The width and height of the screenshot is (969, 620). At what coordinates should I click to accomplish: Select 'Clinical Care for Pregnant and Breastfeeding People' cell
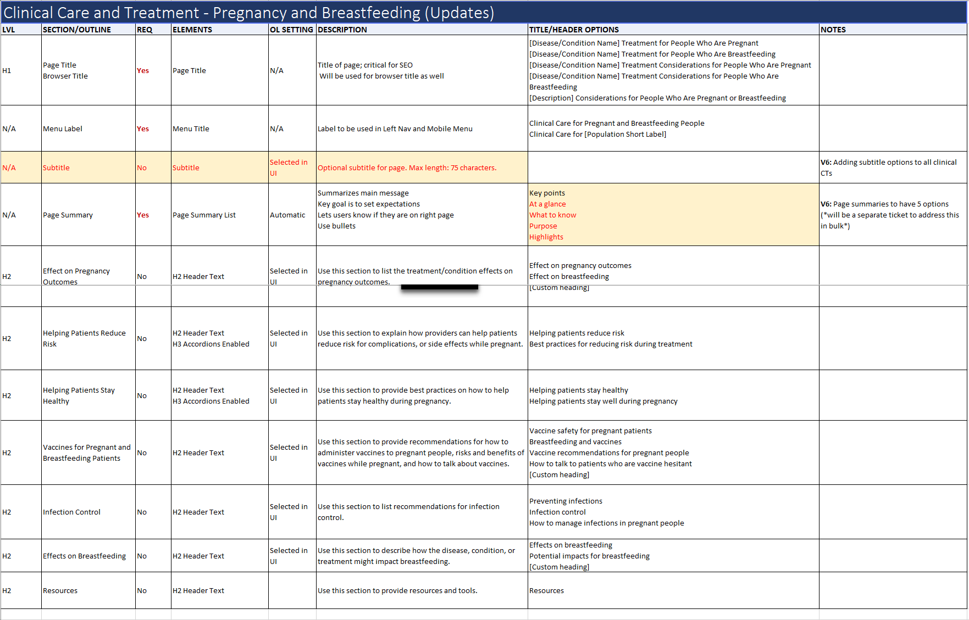[673, 129]
